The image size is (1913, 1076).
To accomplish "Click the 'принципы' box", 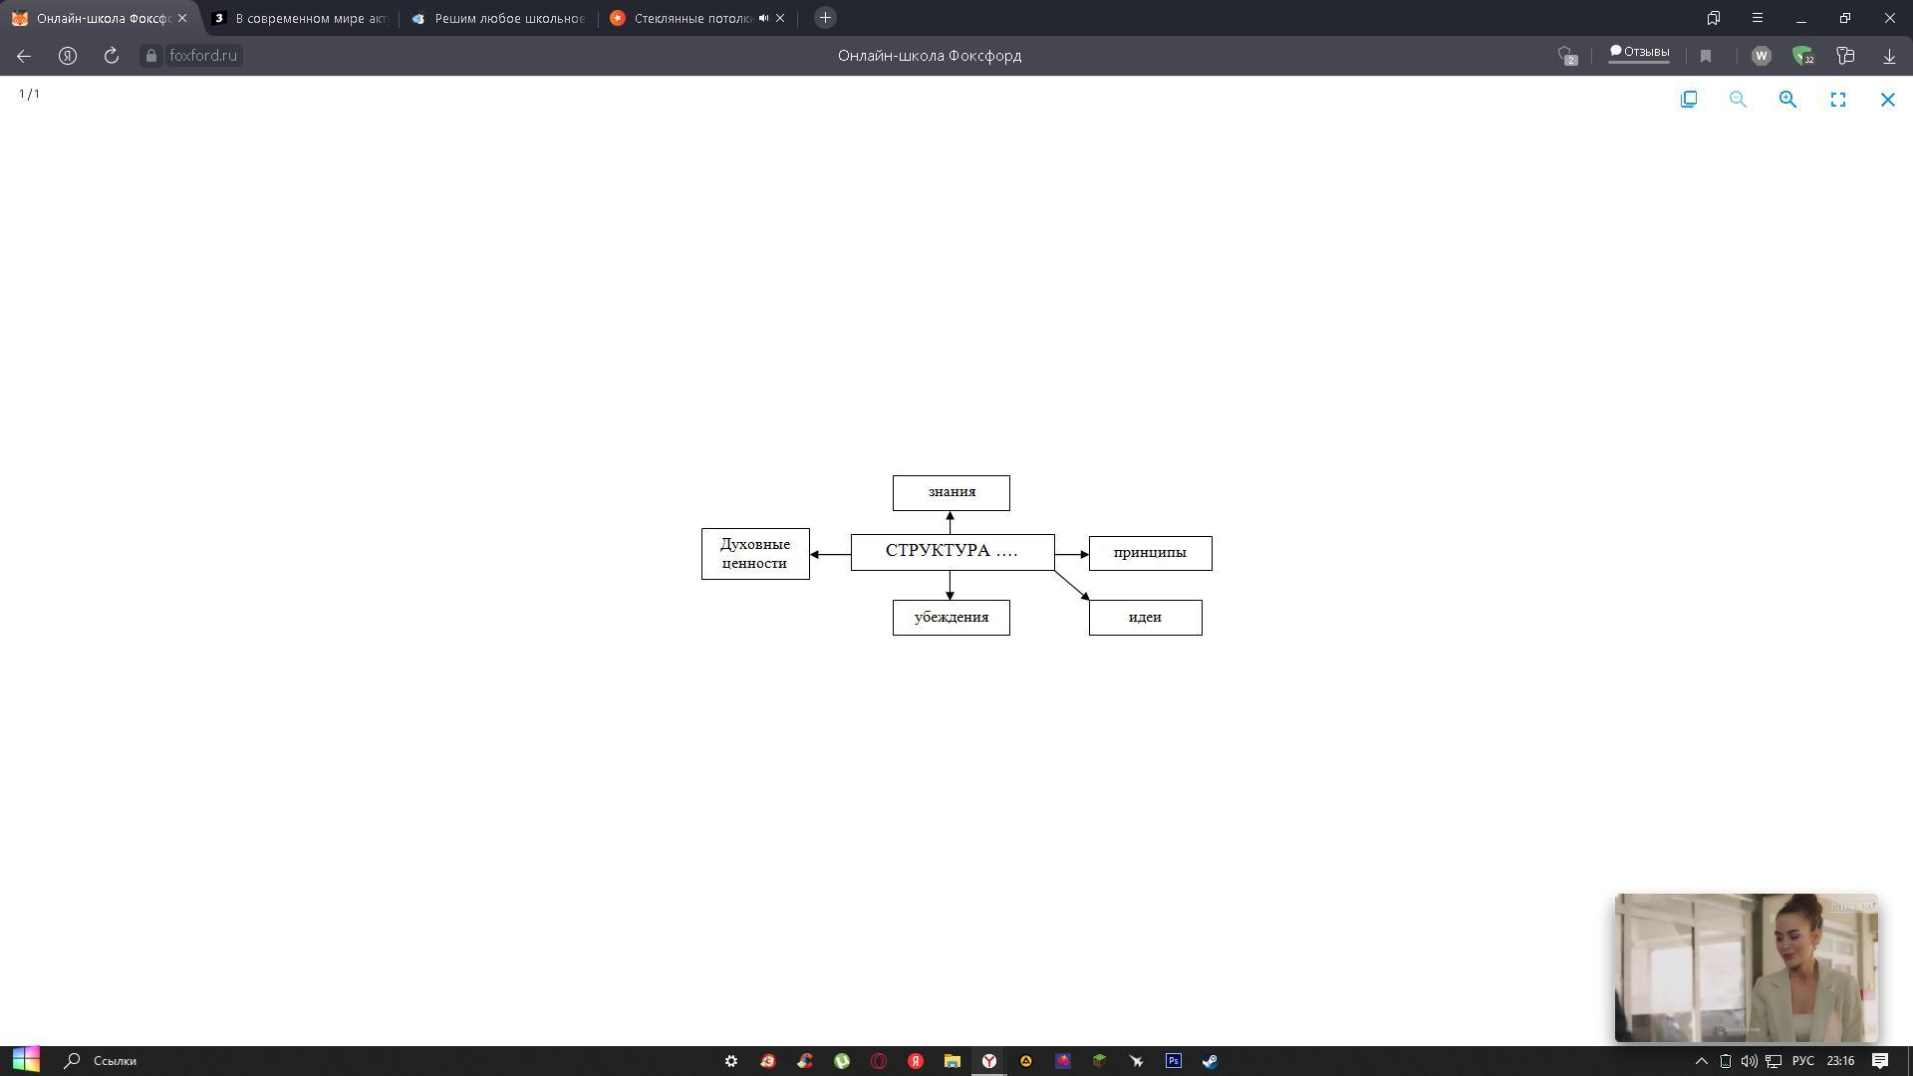I will [1151, 553].
